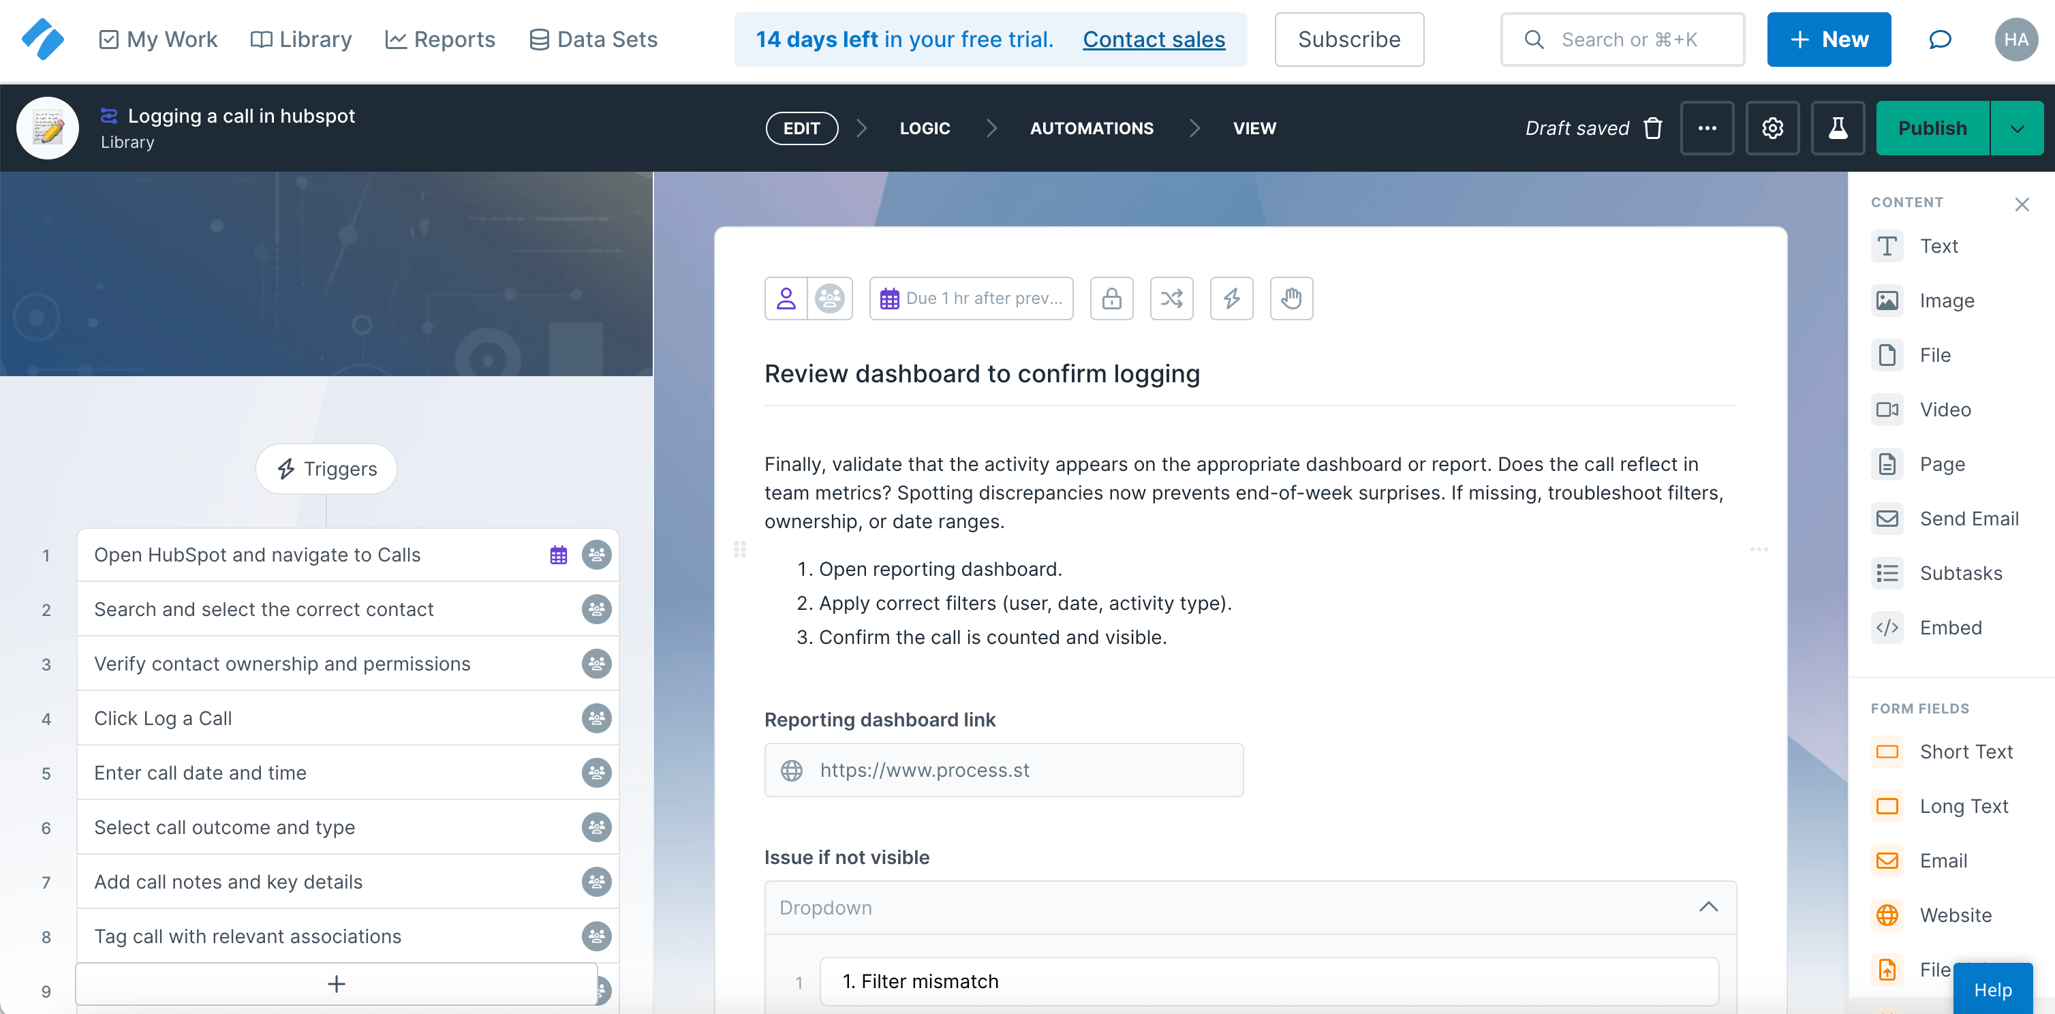Click the Library breadcrumb under workflow title
The height and width of the screenshot is (1014, 2055).
127,142
